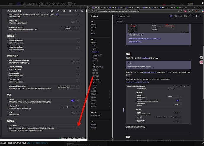
Task: Open the browser extensions puzzle icon
Action: point(189,11)
